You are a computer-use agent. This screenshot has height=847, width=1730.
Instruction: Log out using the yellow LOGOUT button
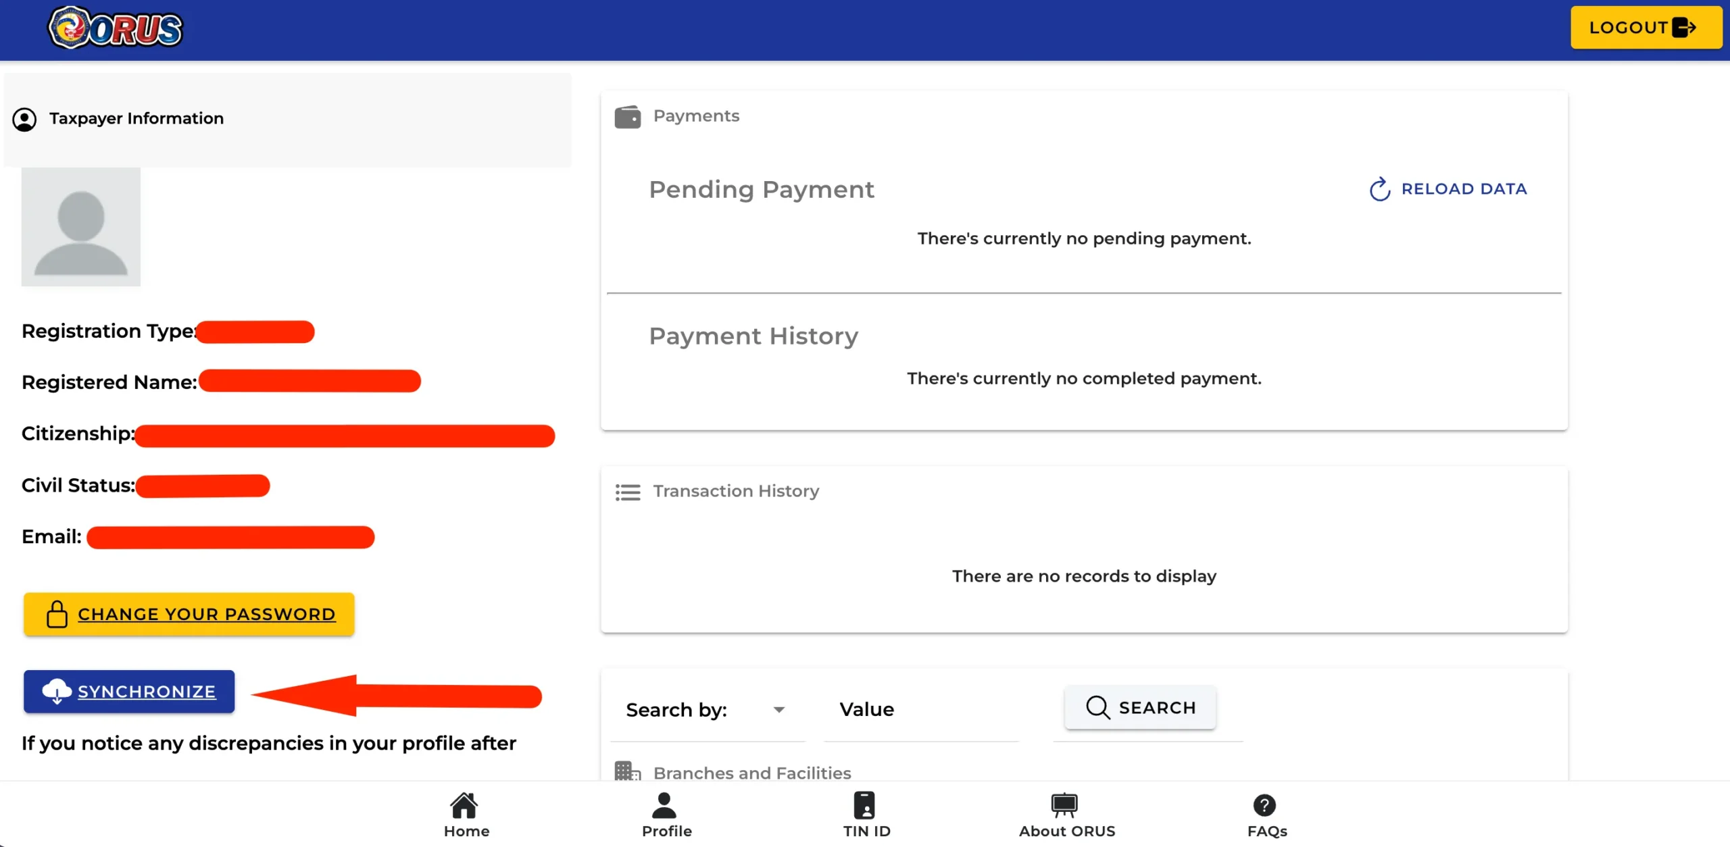click(1646, 28)
